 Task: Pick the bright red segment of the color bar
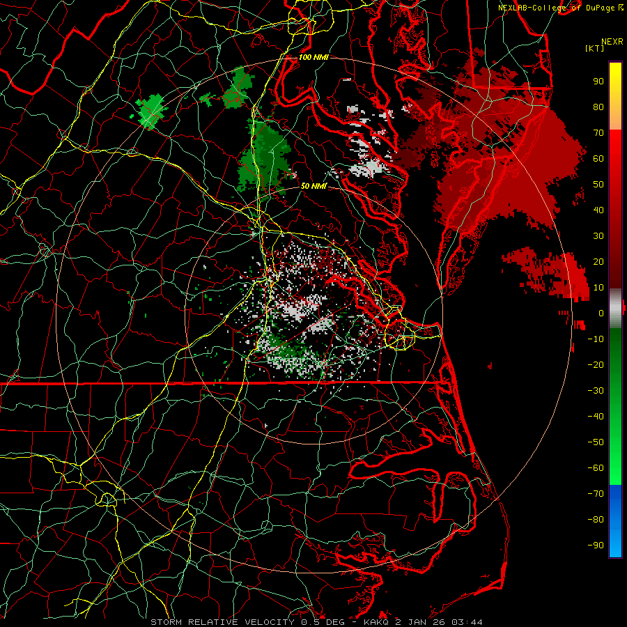(615, 144)
